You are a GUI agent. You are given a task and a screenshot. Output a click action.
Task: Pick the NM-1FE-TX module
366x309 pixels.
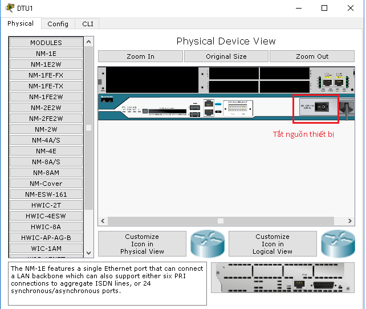[x=46, y=86]
